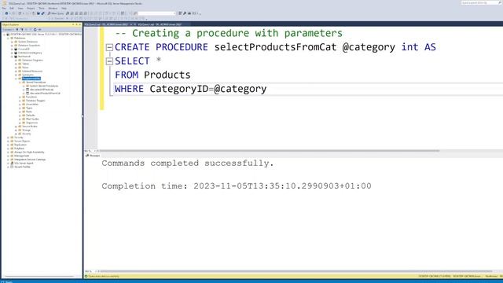
Task: Select the Assemblies folder
Action: (x=32, y=105)
